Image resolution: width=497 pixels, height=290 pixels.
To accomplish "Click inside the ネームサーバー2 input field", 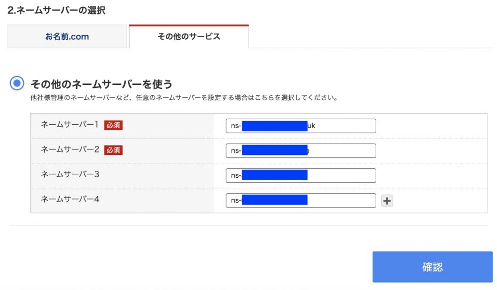I will click(301, 150).
